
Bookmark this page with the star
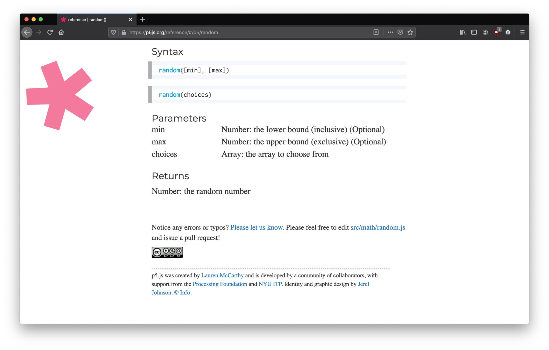click(410, 32)
